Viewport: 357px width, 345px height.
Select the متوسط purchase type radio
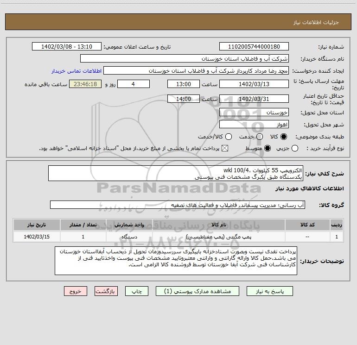268,148
